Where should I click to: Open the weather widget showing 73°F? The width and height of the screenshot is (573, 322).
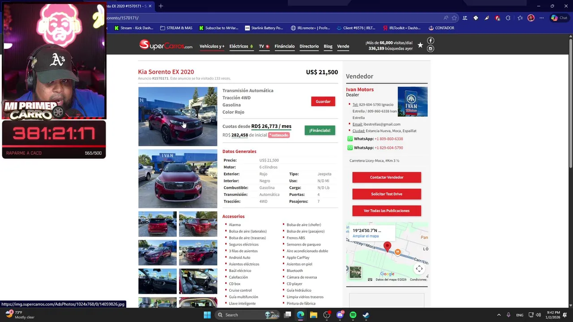coord(20,315)
